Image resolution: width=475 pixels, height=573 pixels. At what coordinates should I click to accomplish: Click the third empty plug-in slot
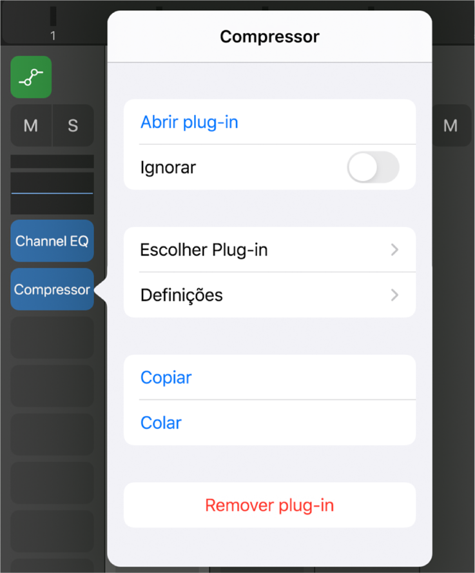52,434
